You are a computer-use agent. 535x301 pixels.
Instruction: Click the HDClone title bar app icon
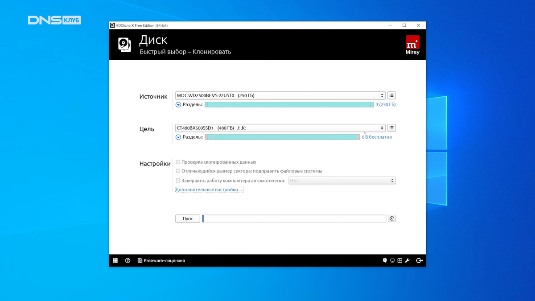(112, 25)
